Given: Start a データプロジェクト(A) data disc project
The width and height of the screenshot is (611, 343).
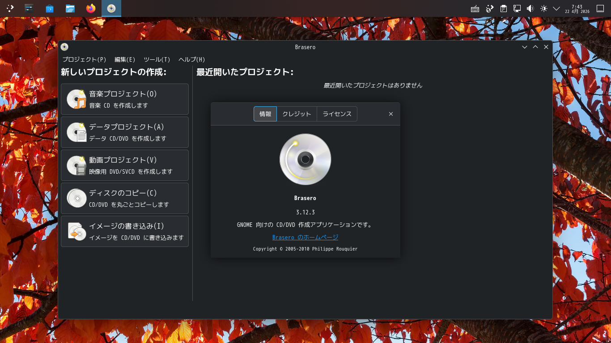Looking at the screenshot, I should pos(125,132).
